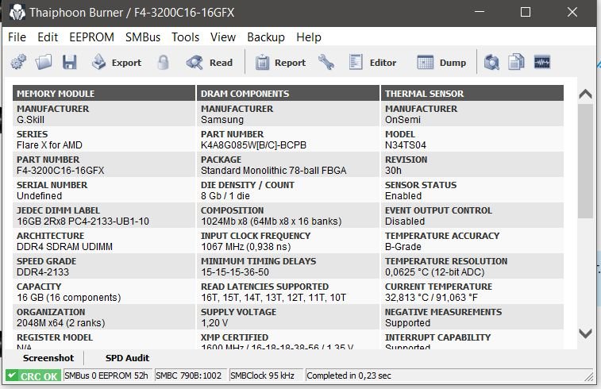
Task: Click the wrench tool icon
Action: pos(326,62)
